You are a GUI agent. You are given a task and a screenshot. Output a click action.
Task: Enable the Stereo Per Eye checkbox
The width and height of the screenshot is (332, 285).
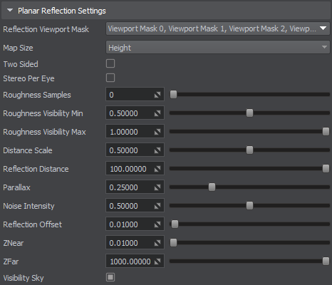coord(110,78)
